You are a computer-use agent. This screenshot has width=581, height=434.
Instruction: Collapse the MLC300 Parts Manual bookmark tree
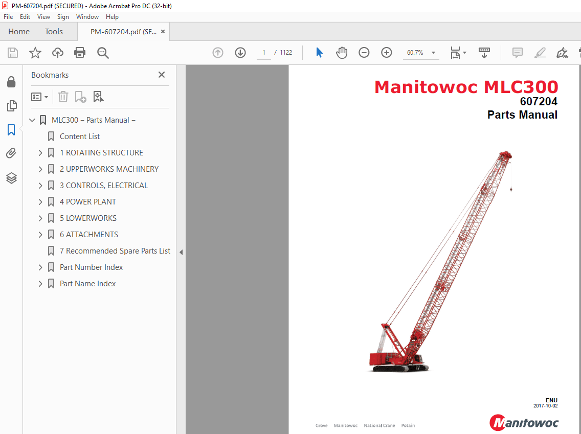[32, 120]
